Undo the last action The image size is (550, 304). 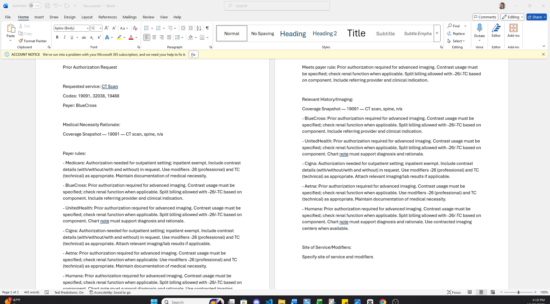56,6
